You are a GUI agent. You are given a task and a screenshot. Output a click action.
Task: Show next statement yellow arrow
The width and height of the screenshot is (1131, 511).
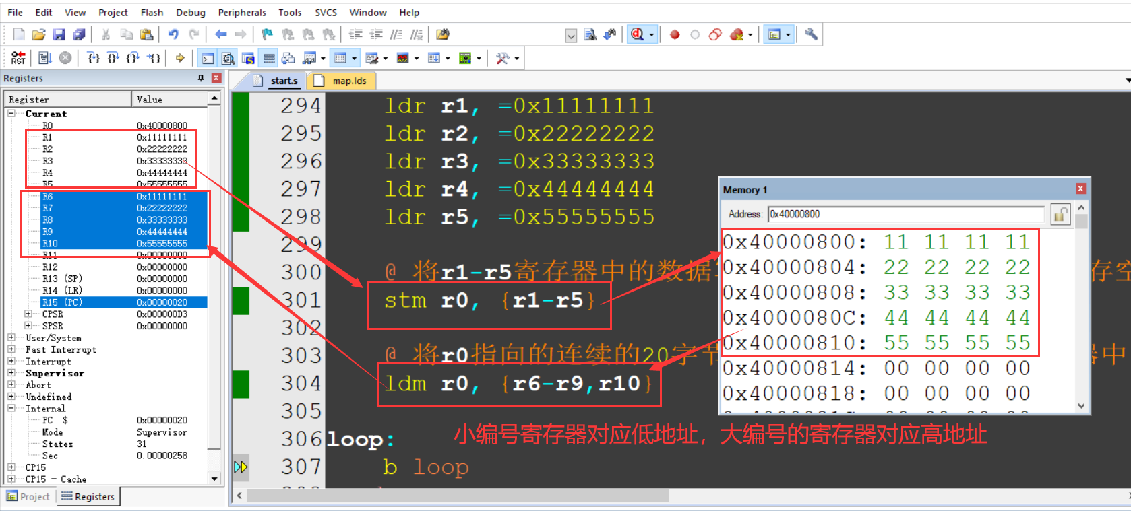pos(180,58)
